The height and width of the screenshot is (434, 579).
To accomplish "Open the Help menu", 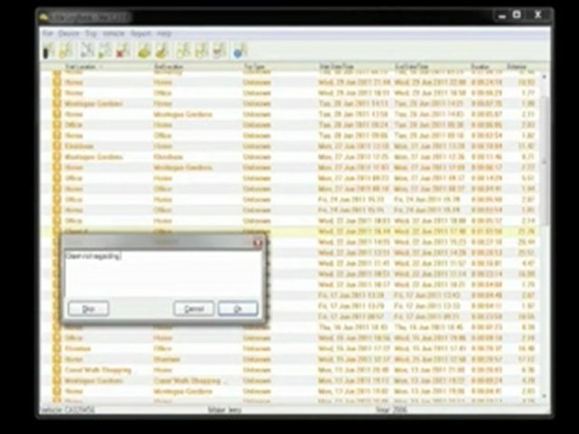I will 164,34.
